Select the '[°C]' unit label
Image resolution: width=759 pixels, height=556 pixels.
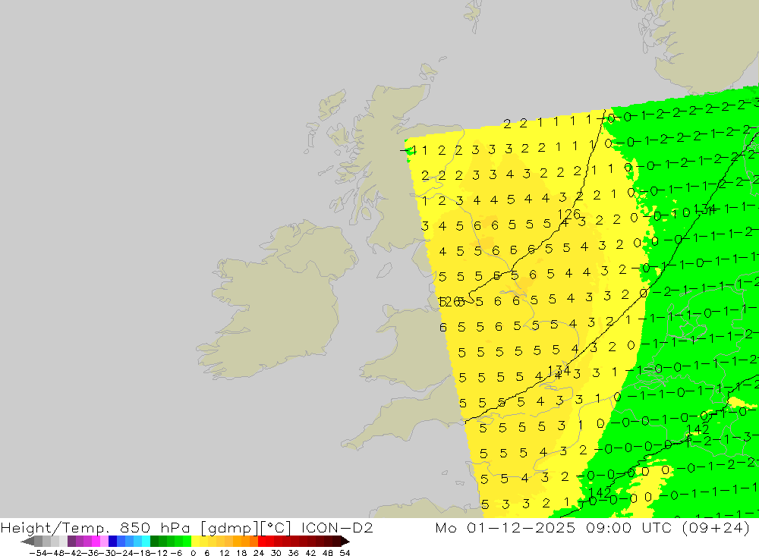[x=276, y=528]
